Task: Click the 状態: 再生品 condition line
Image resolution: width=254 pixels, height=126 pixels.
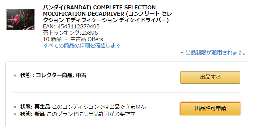Action: (83, 107)
